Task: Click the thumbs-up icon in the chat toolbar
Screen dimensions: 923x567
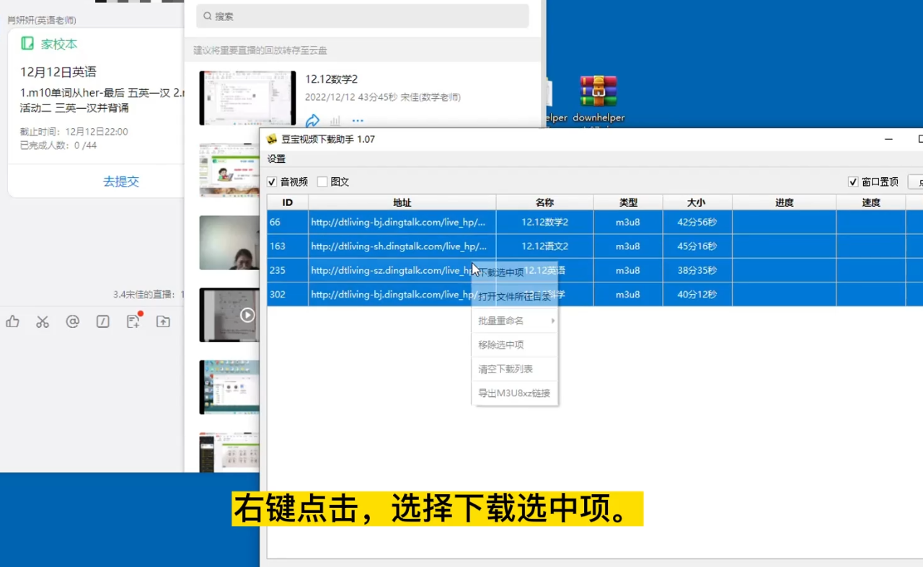Action: 12,322
